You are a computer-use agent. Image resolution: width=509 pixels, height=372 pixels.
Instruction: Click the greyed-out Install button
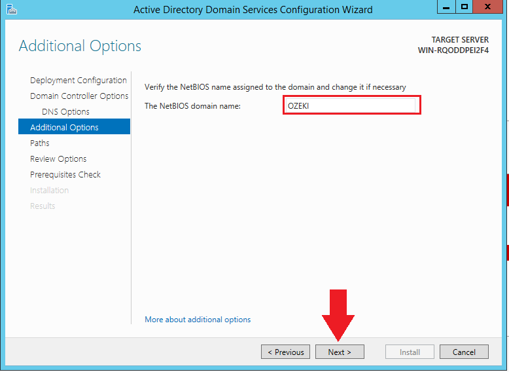tap(410, 352)
